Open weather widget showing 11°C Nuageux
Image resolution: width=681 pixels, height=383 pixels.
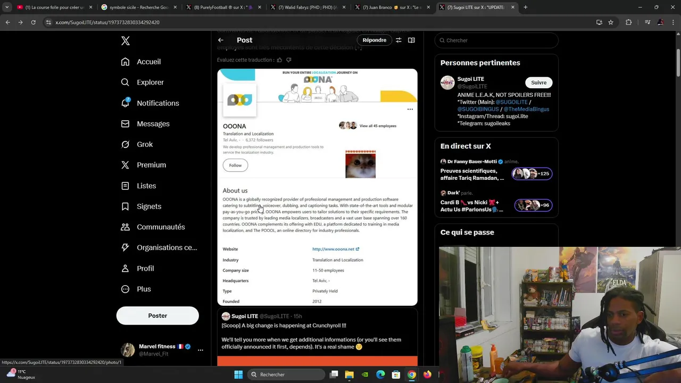pos(20,374)
